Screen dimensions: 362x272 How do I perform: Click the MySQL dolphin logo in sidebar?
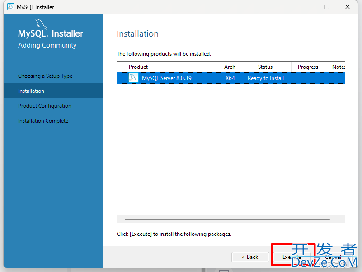pos(41,24)
